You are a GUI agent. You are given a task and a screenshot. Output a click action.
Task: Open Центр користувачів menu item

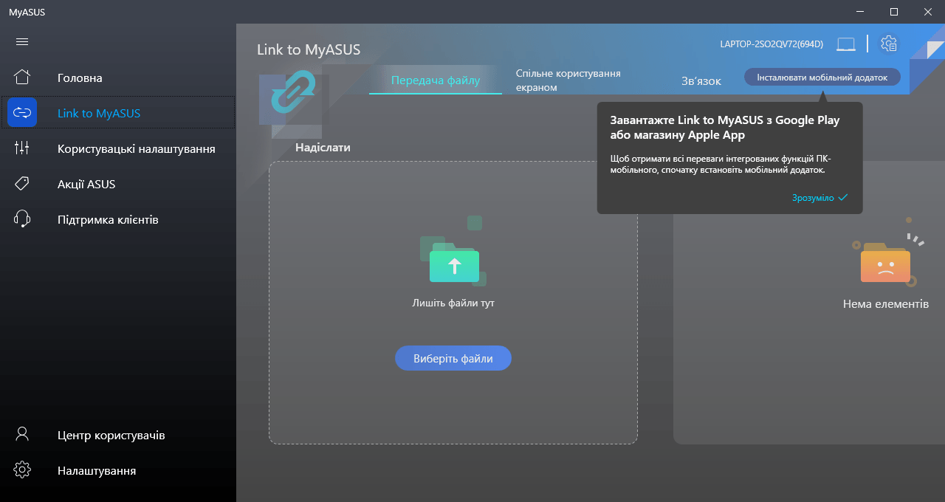pyautogui.click(x=118, y=435)
